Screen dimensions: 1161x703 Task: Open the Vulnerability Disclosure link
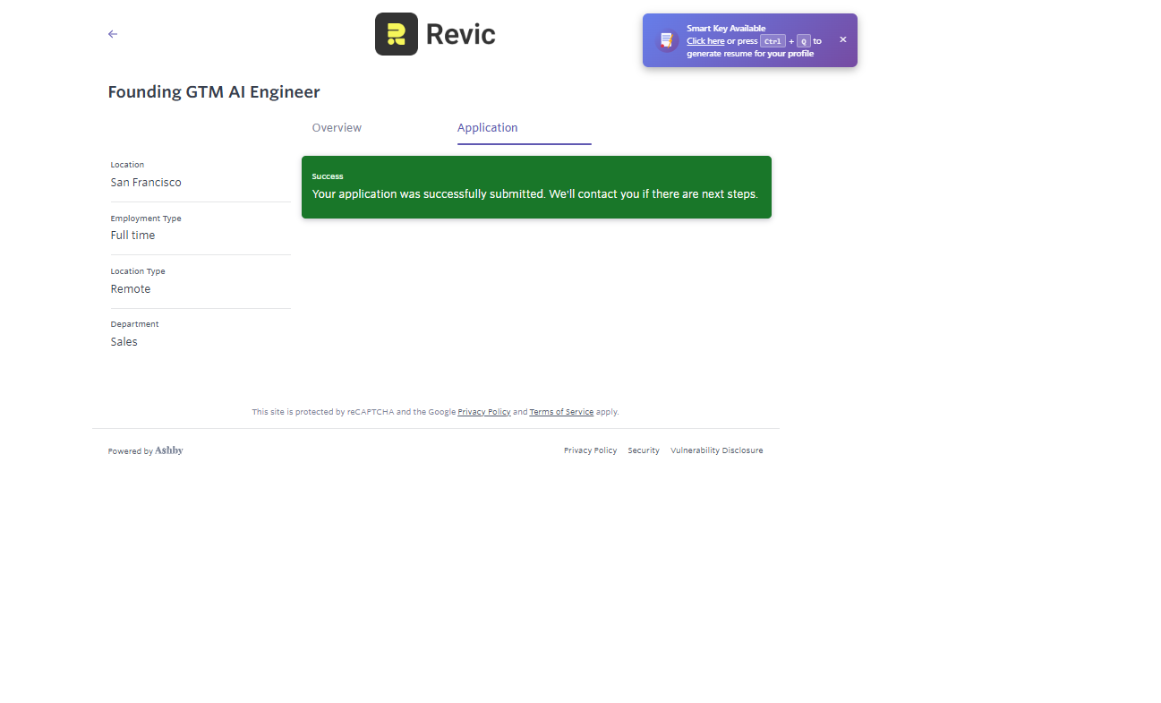[716, 450]
